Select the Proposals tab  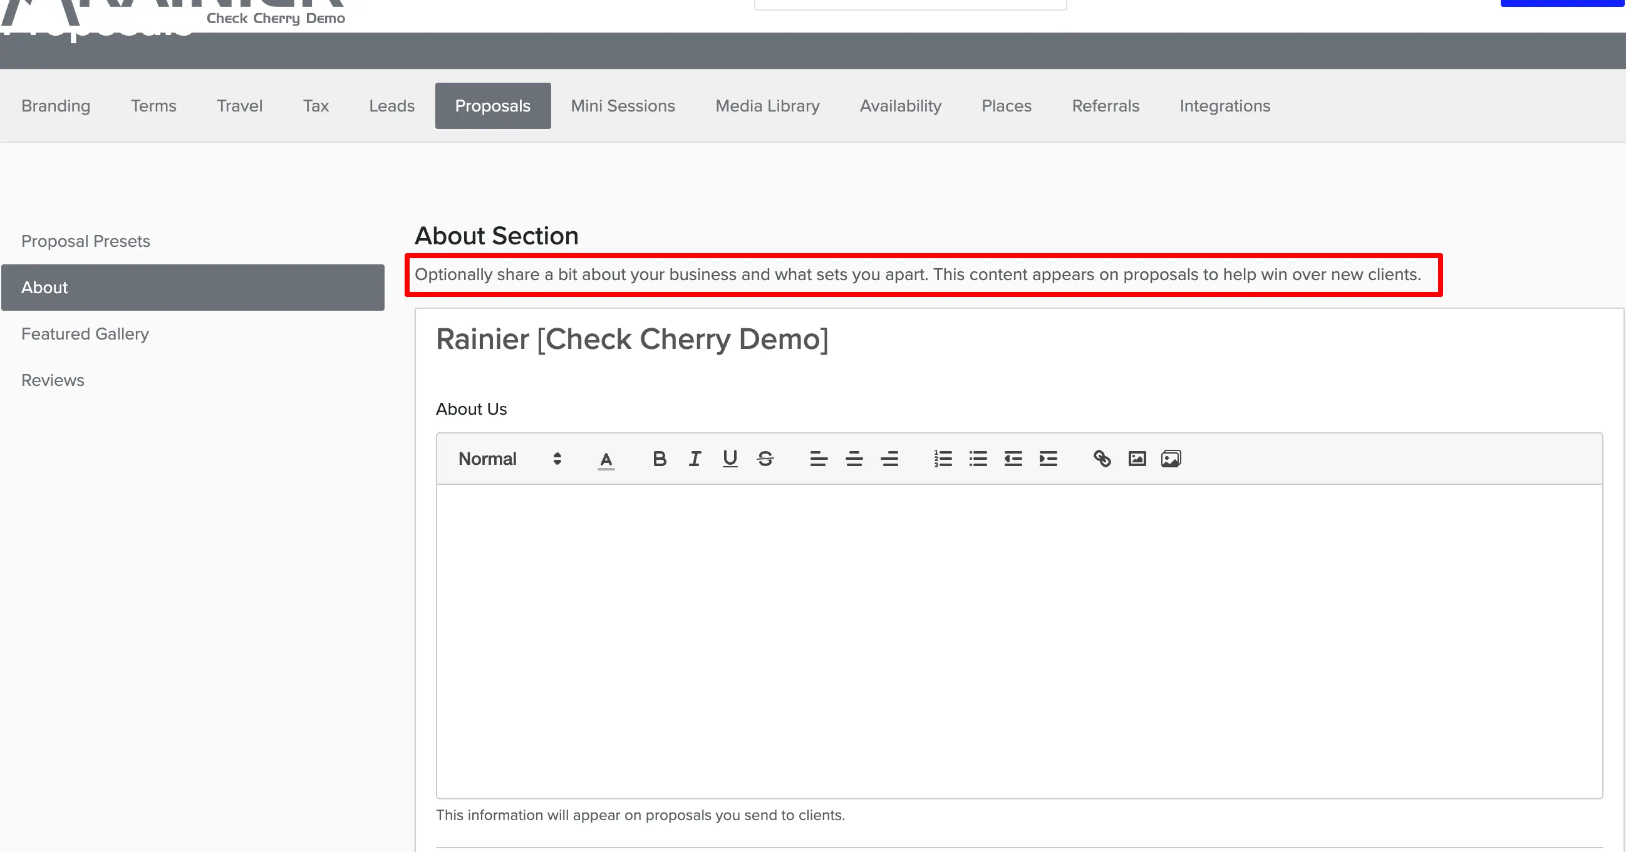pyautogui.click(x=493, y=106)
